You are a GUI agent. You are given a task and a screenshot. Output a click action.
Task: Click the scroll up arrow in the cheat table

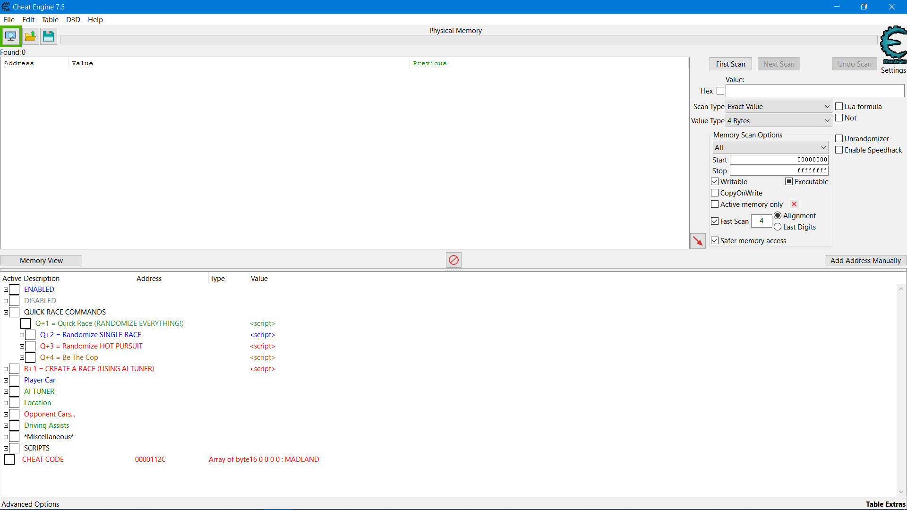(901, 289)
